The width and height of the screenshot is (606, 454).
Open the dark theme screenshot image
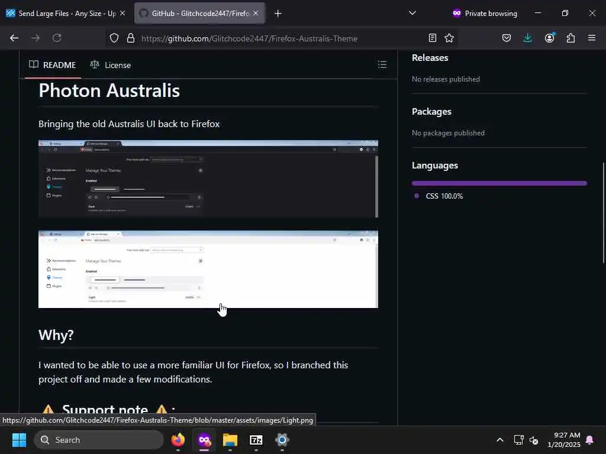(208, 179)
